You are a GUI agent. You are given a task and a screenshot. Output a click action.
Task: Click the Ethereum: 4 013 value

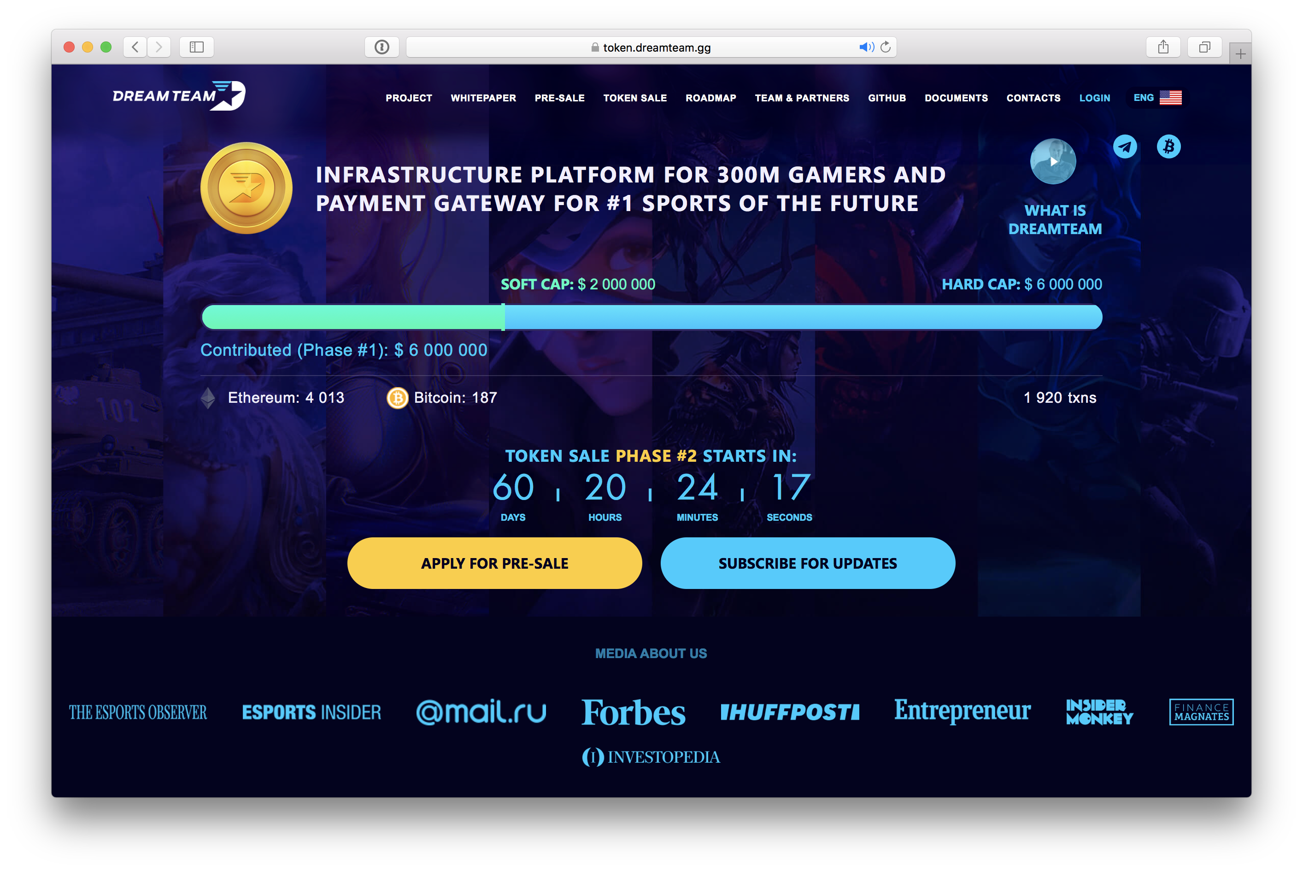286,398
